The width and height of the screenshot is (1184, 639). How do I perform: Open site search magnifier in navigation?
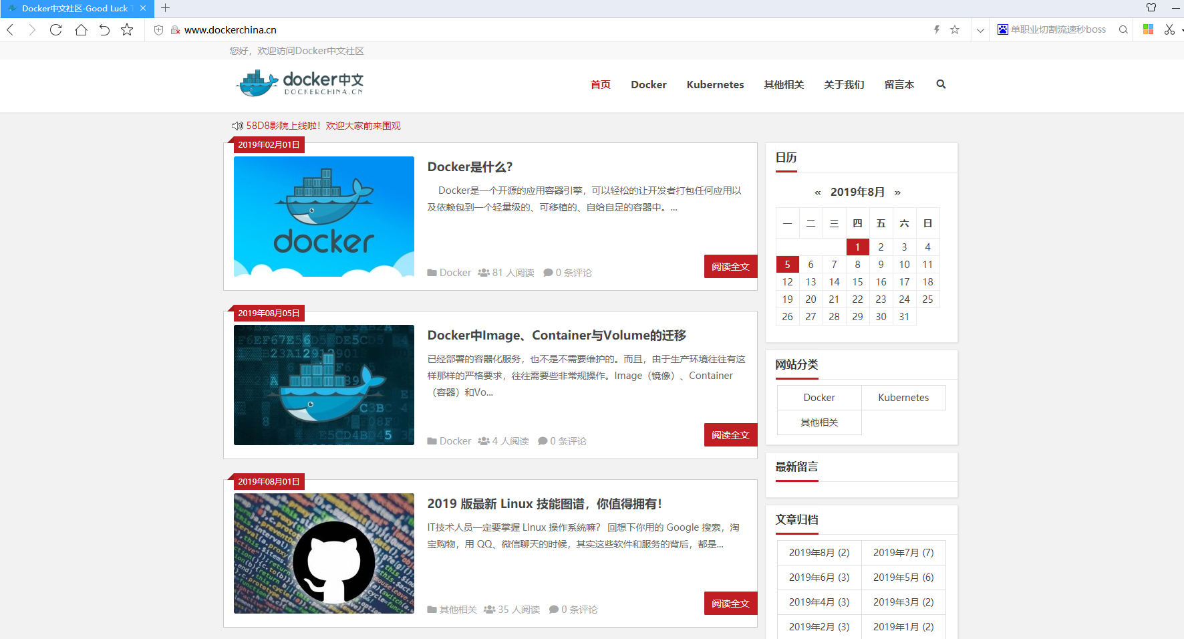(x=941, y=84)
